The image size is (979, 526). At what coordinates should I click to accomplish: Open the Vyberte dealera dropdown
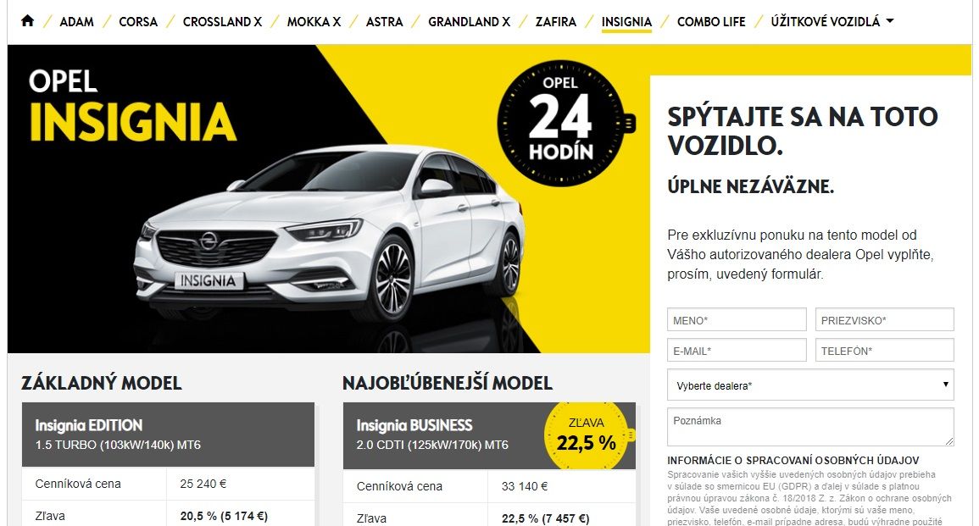pyautogui.click(x=810, y=385)
